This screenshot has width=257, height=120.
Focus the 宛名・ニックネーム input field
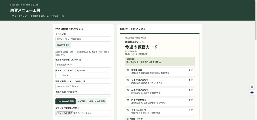pyautogui.click(x=83, y=76)
